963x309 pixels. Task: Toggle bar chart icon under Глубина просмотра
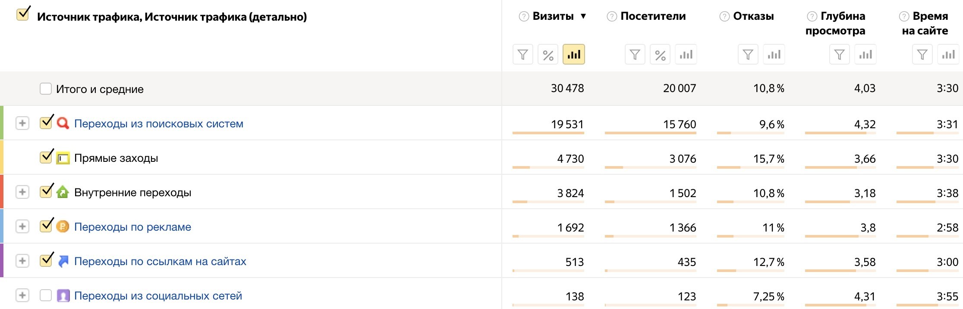(865, 55)
